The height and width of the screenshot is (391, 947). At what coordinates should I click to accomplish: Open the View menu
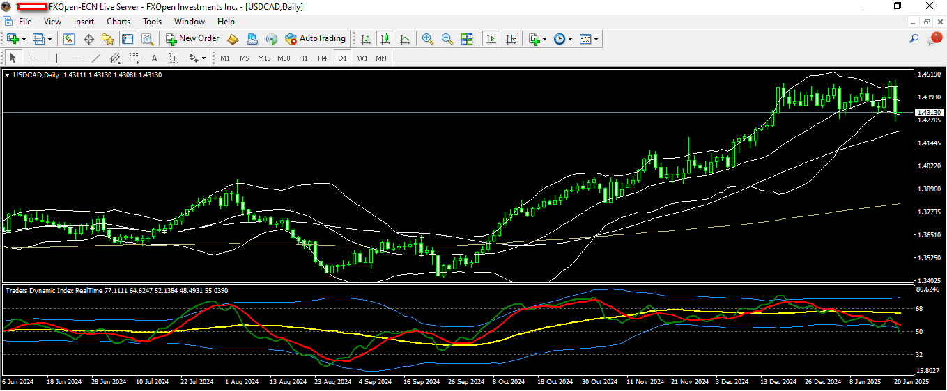click(x=53, y=22)
